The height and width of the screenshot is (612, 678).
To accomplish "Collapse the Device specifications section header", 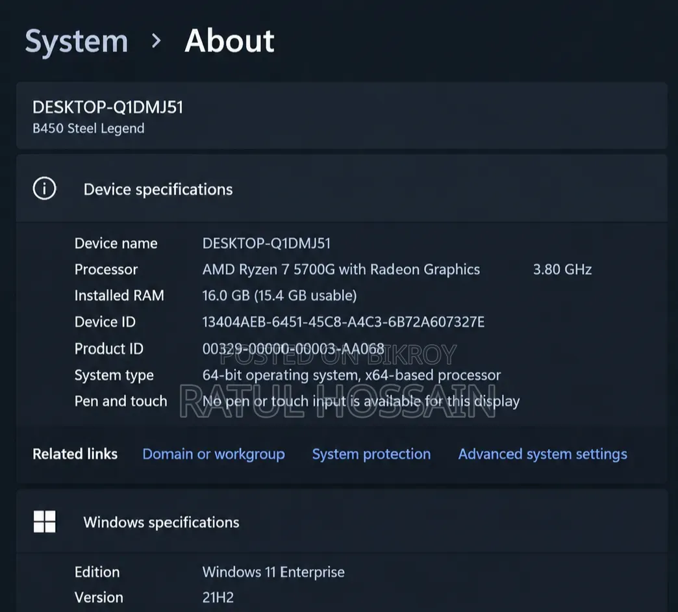I will (x=342, y=189).
